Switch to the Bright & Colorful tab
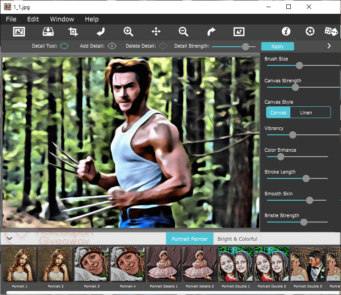This screenshot has height=295, width=341. point(237,239)
